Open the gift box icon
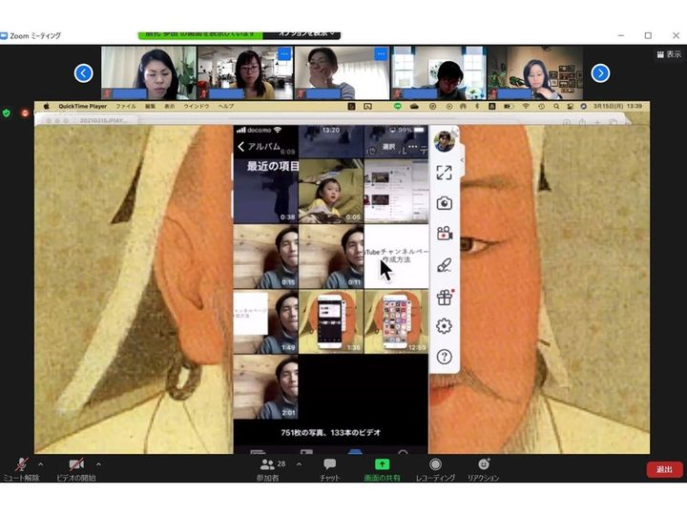The height and width of the screenshot is (515, 687). (444, 297)
